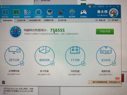Click the memory chip icon in third circle
Screen dimensions: 127x95
coord(75,50)
